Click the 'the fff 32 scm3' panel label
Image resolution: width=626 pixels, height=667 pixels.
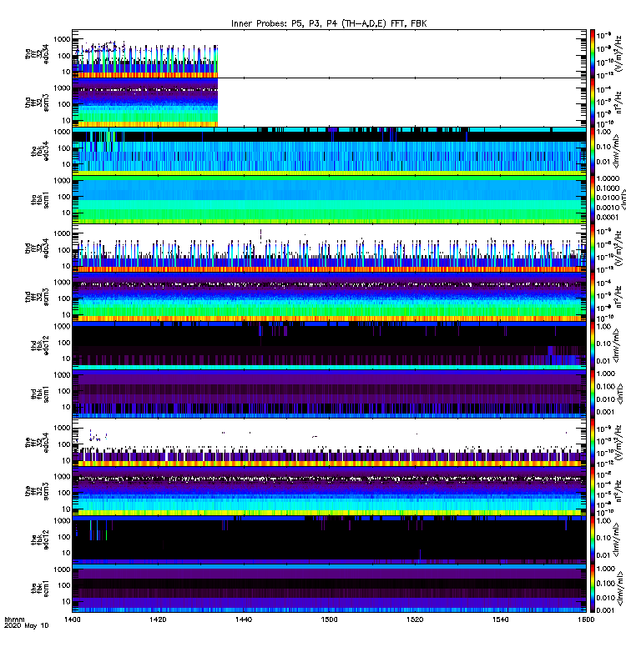click(37, 491)
